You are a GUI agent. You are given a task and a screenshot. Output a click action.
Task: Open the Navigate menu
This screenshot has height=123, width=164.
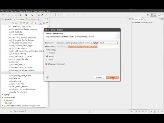[x=14, y=11]
